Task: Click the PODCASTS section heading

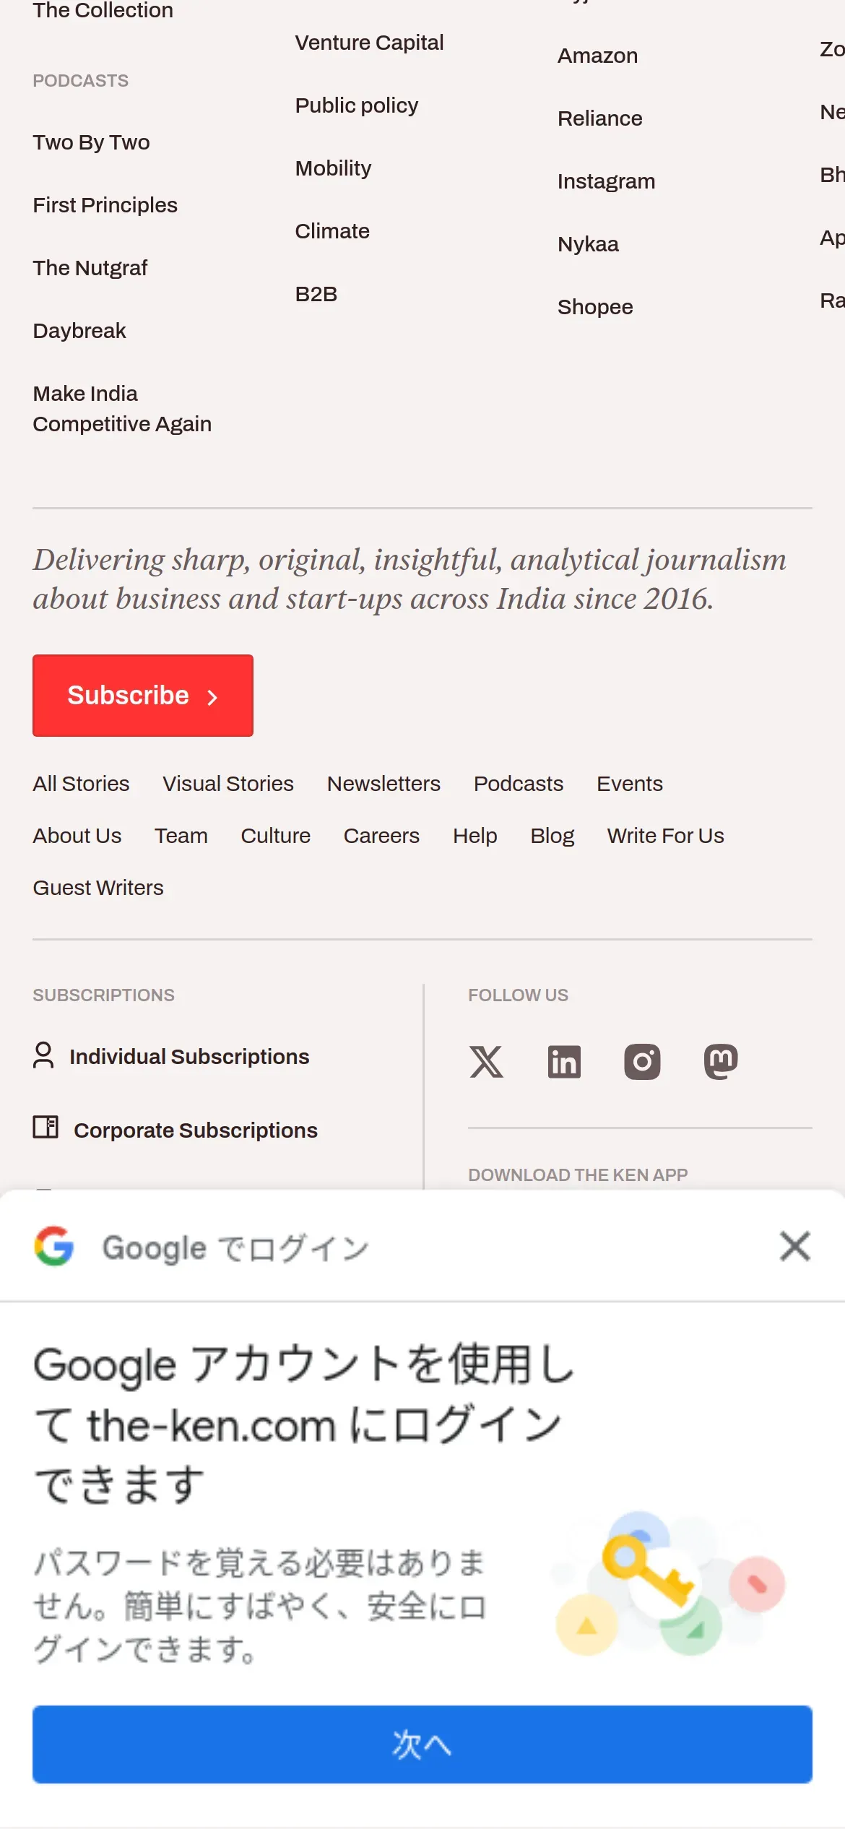Action: 81,81
